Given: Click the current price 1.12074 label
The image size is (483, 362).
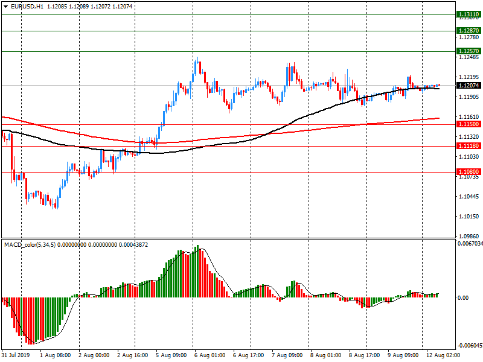Looking at the screenshot, I should click(469, 85).
